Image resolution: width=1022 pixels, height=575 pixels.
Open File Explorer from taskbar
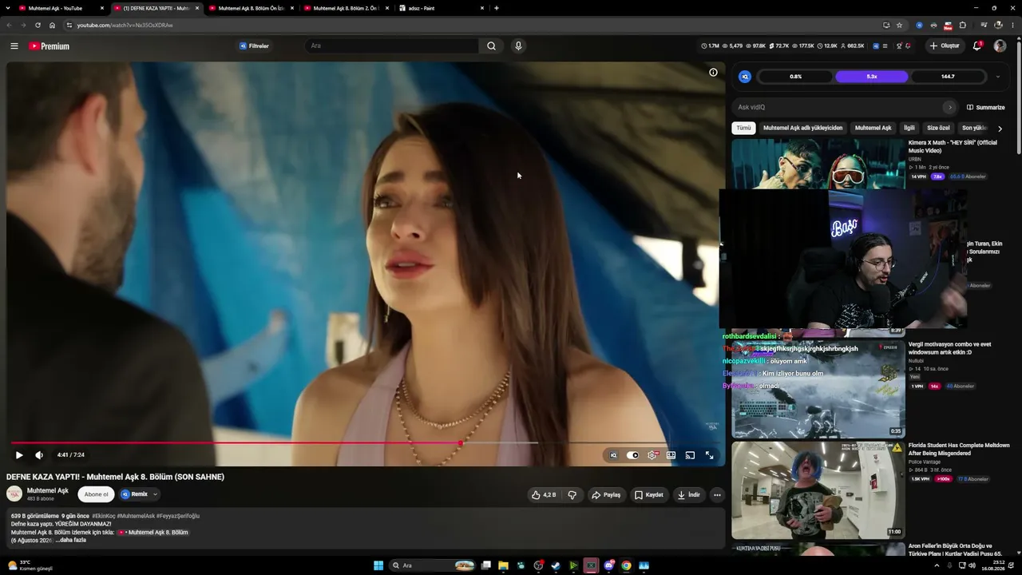pyautogui.click(x=503, y=565)
